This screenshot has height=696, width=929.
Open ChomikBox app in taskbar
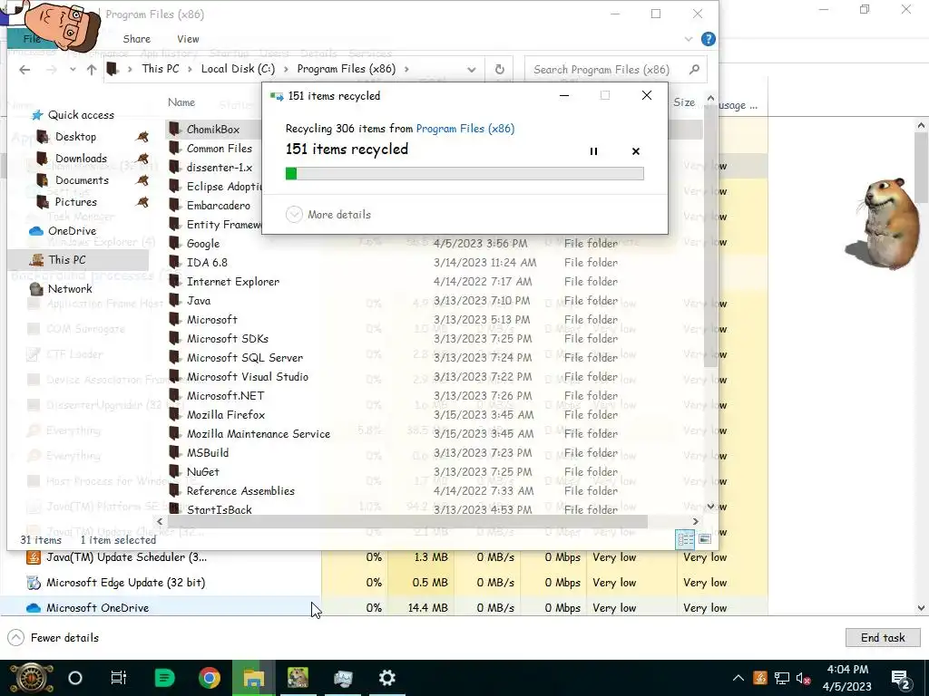pos(298,678)
